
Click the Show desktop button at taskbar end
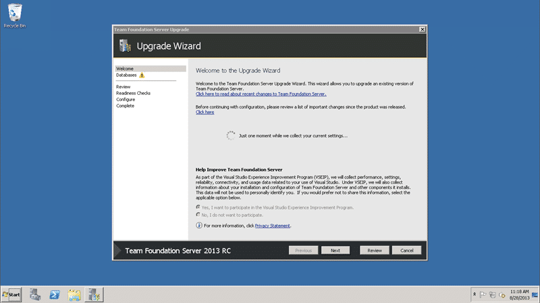(535, 295)
